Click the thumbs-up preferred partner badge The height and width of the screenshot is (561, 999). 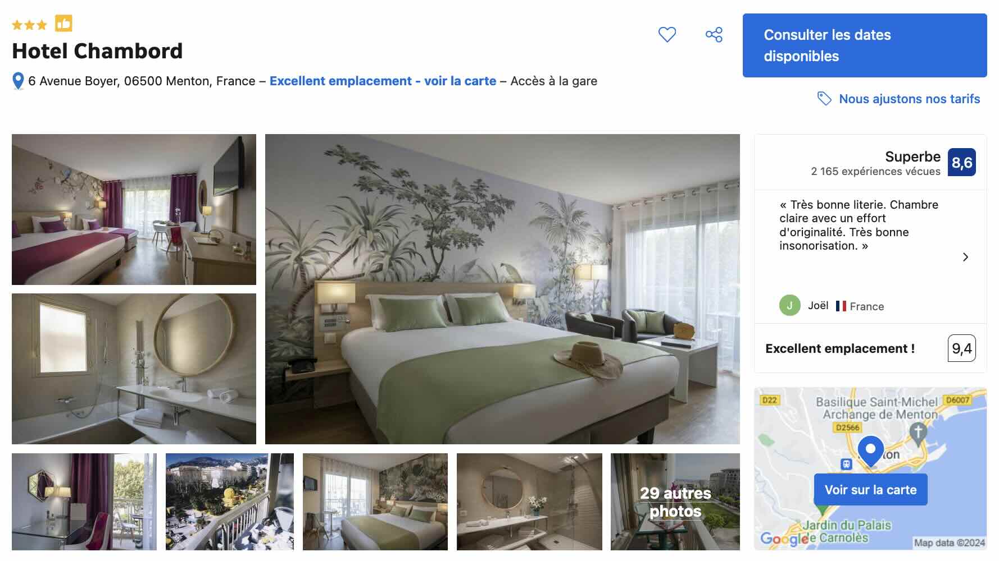pyautogui.click(x=63, y=24)
